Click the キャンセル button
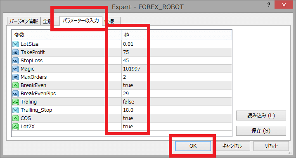 tap(232, 146)
